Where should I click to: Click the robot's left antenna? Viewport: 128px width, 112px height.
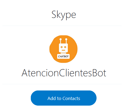[61, 41]
